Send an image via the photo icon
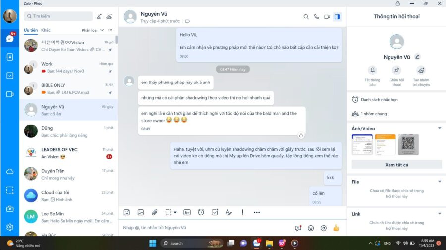 (x=141, y=212)
